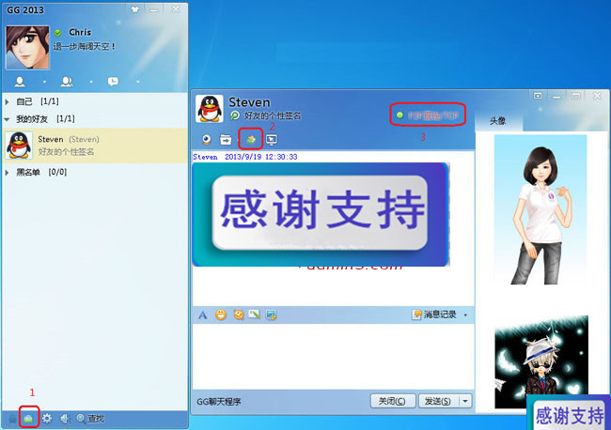Click in the message input area
This screenshot has width=611, height=430.
click(333, 356)
